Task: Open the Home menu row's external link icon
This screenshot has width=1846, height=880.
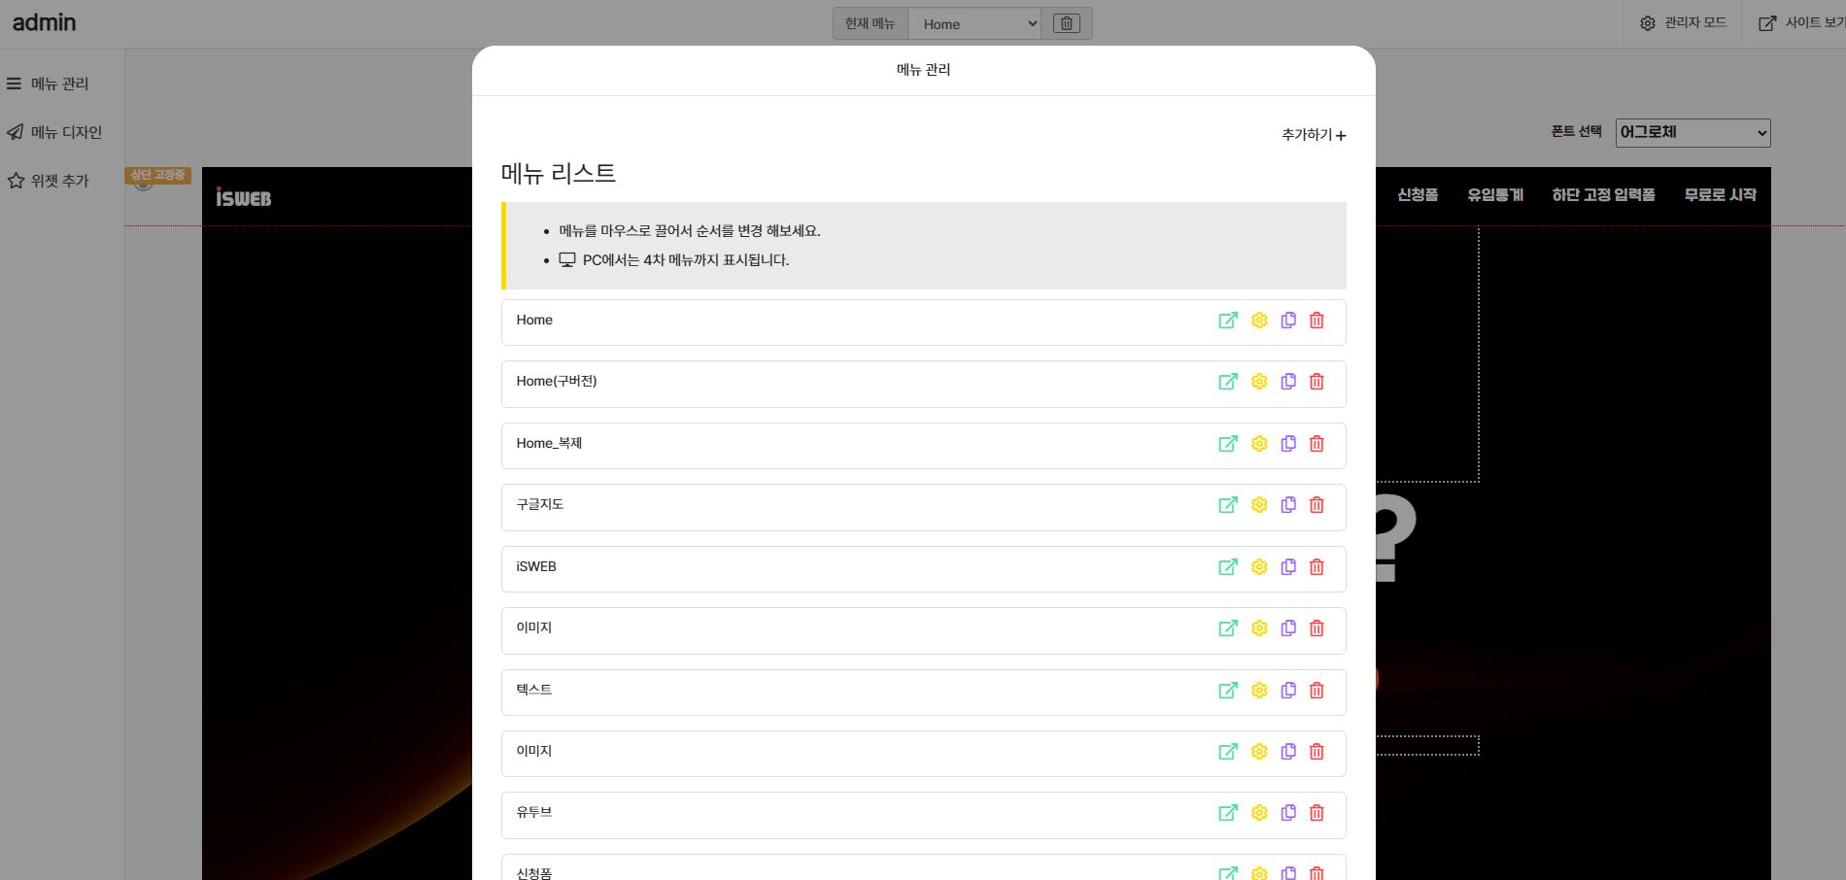Action: [1228, 321]
